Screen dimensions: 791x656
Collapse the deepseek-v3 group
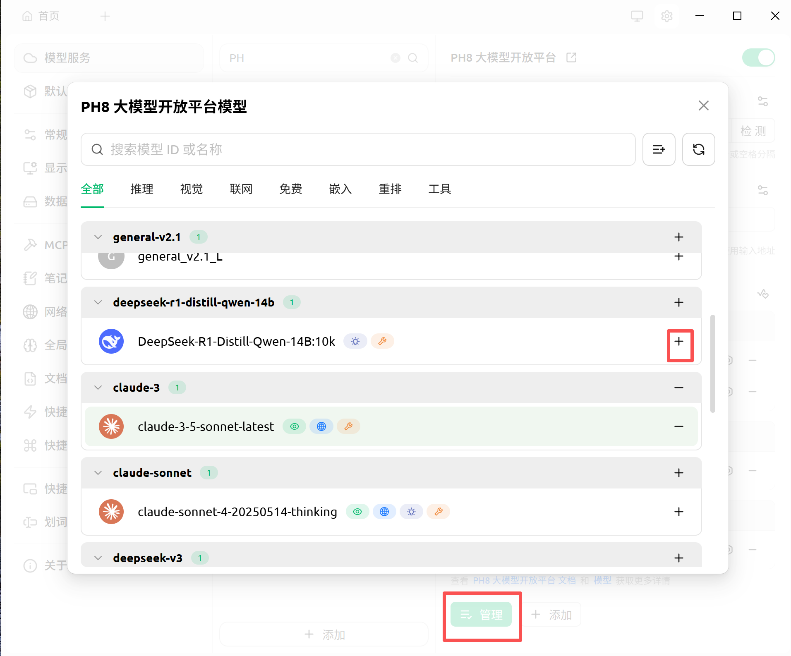coord(98,558)
